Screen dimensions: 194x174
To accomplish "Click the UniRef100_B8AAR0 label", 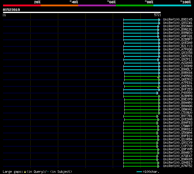I will click(x=178, y=103).
